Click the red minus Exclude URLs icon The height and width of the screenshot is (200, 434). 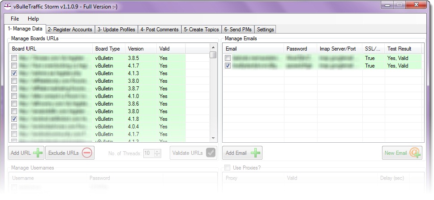(x=87, y=153)
